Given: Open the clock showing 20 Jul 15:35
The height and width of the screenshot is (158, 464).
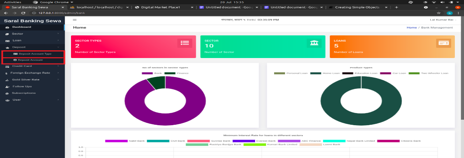Looking at the screenshot, I should [x=232, y=2].
